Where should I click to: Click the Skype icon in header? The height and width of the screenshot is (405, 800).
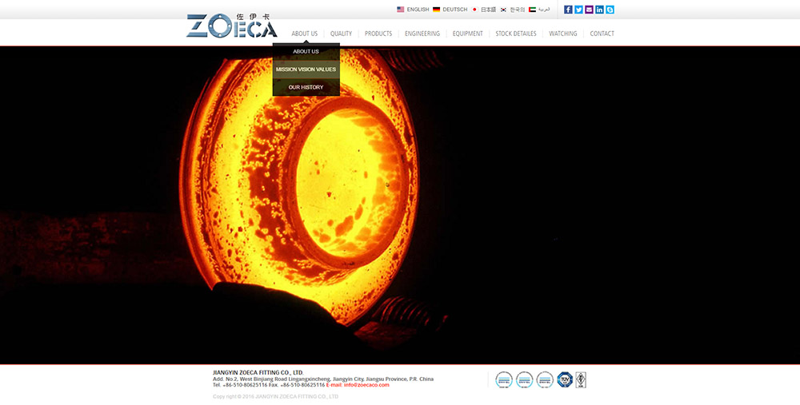(x=610, y=10)
